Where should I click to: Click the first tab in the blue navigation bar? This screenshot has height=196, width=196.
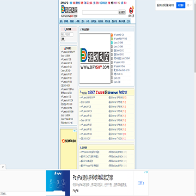[61, 21]
